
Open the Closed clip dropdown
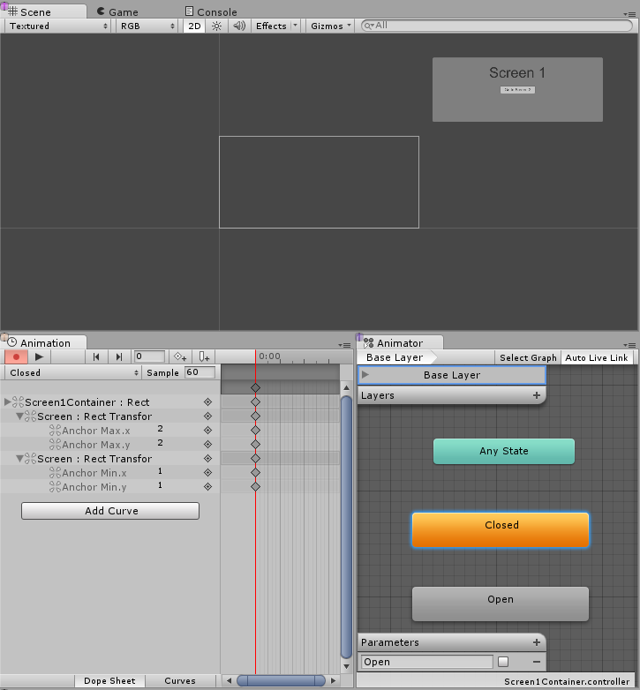pyautogui.click(x=72, y=372)
